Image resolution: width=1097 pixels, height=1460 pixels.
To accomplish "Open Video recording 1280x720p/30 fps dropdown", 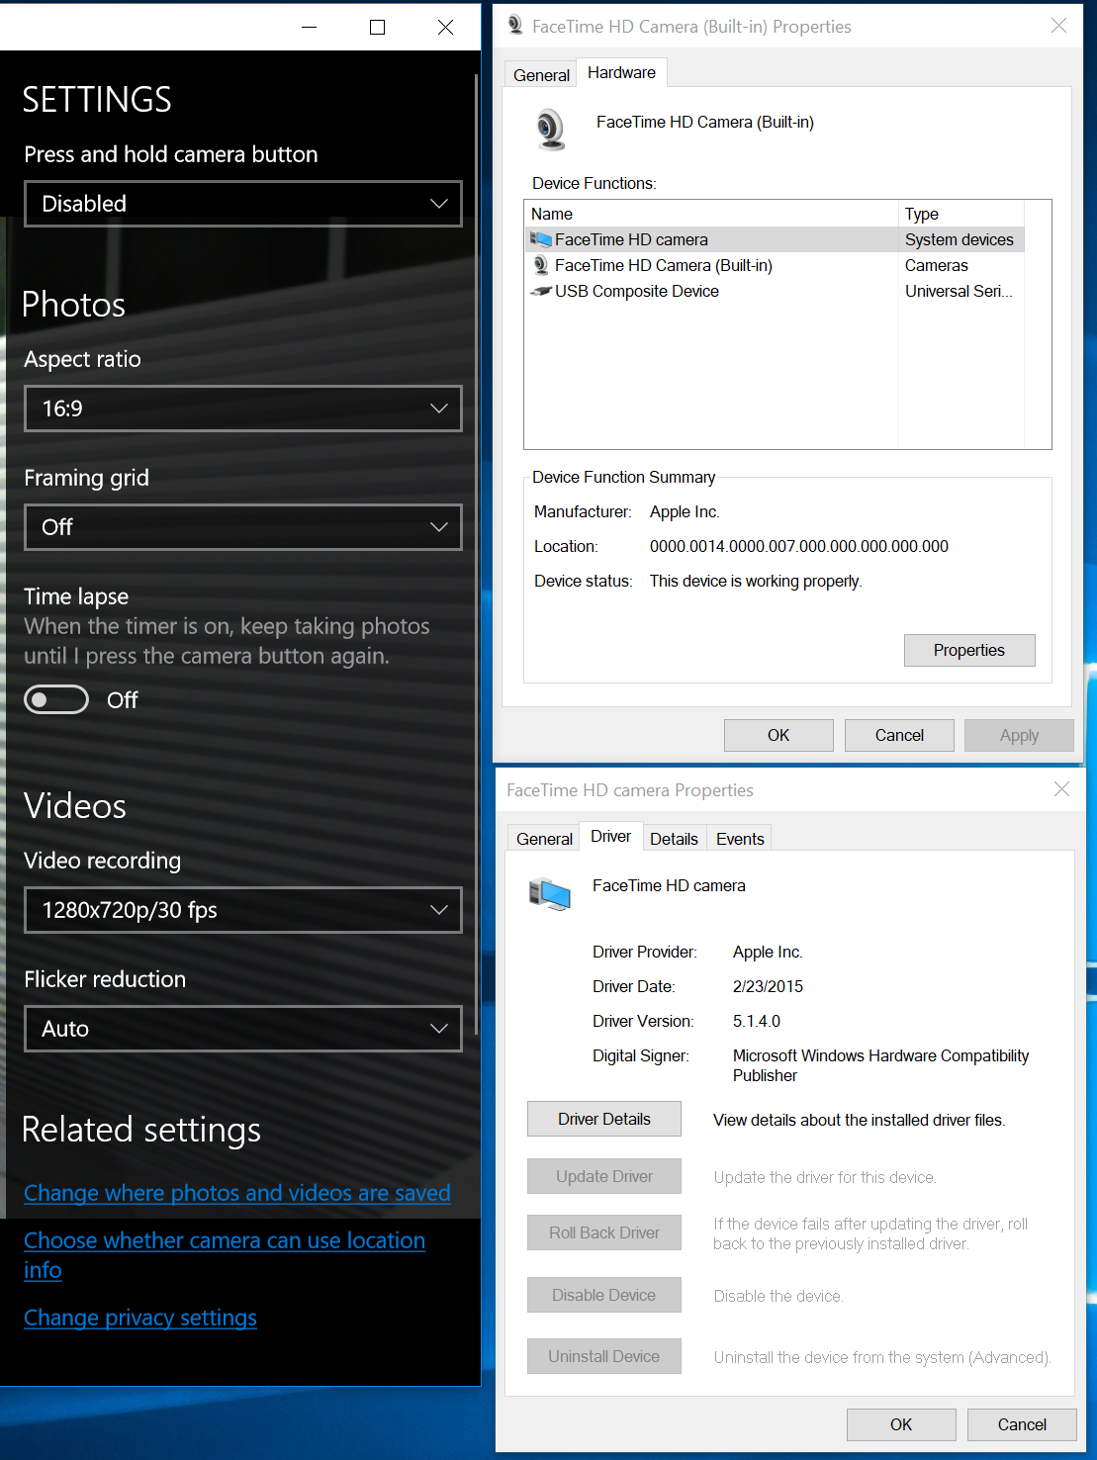I will [x=243, y=910].
